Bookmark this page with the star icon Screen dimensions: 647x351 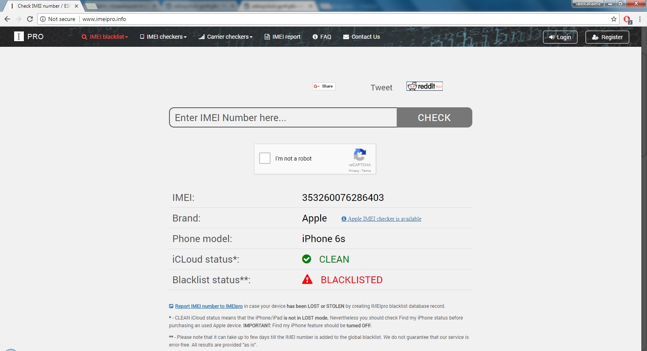[614, 19]
